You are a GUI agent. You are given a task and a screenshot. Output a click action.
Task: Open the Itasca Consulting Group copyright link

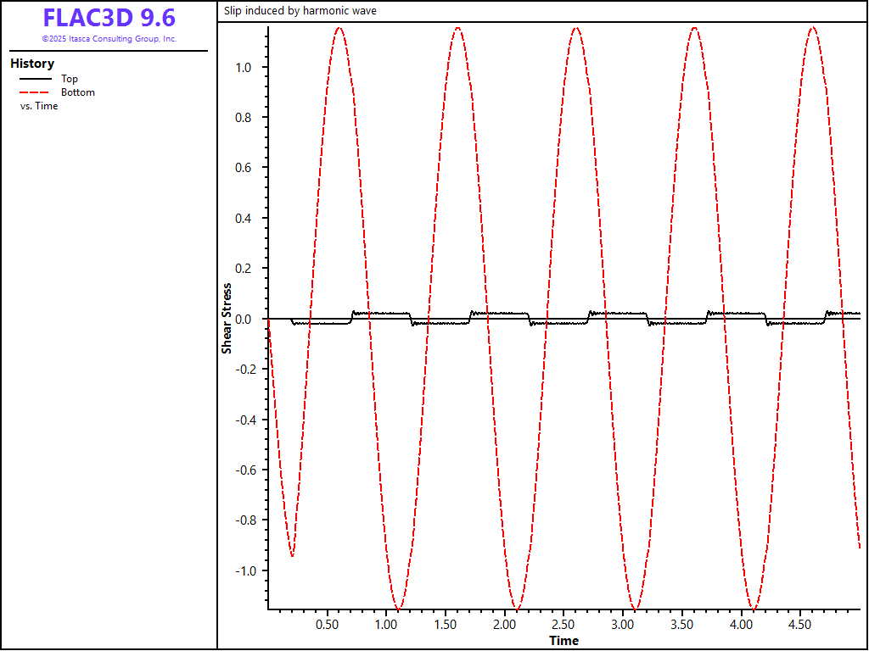pos(109,39)
